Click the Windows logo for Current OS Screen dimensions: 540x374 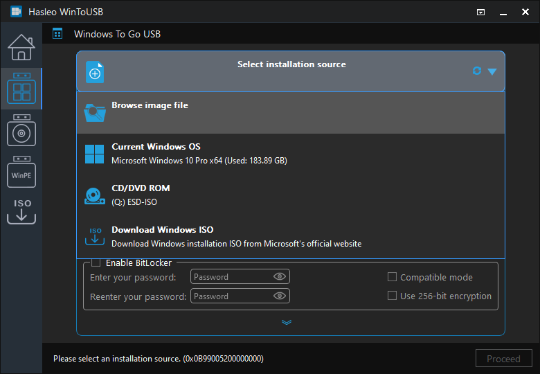point(95,154)
